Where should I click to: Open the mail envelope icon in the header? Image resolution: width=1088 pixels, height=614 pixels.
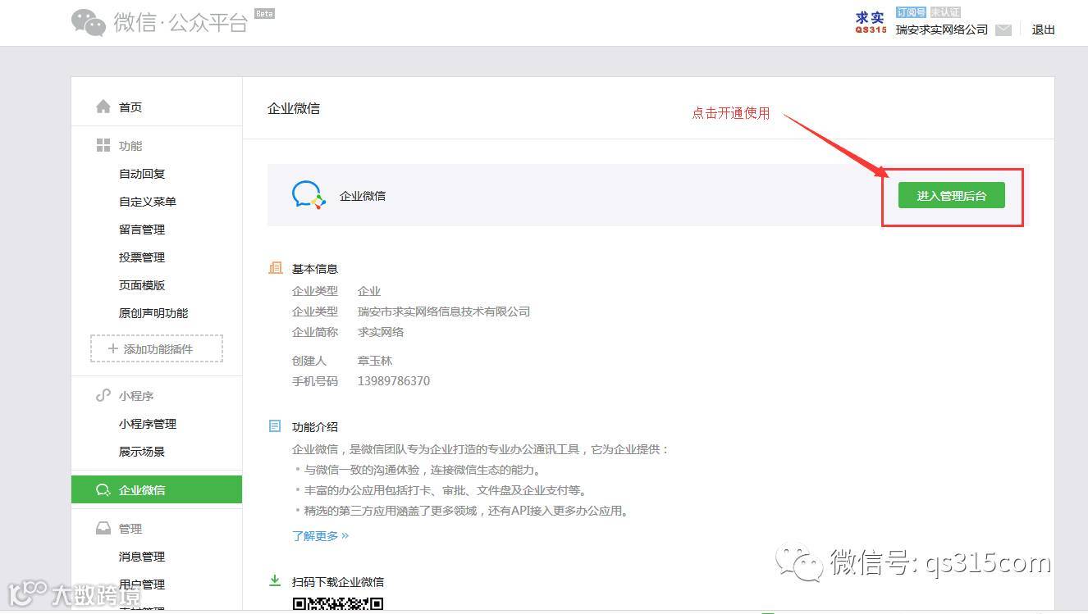click(x=1003, y=30)
